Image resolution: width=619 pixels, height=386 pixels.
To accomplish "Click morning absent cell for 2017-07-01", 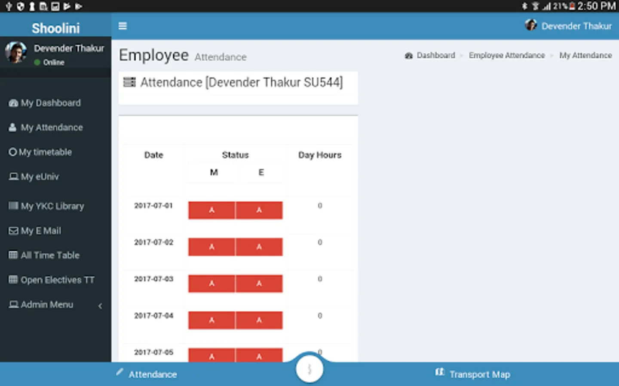I will (212, 210).
